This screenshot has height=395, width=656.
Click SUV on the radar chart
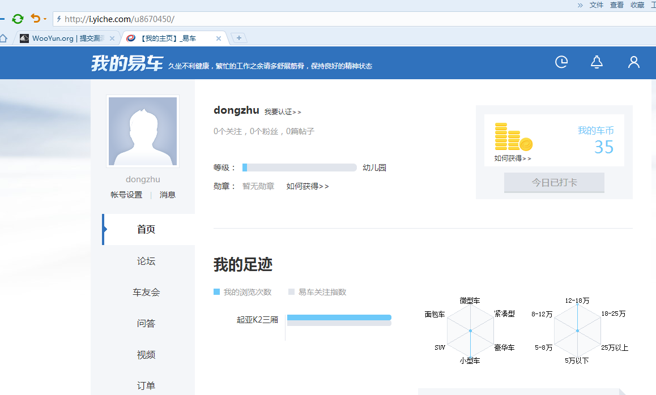tap(440, 347)
